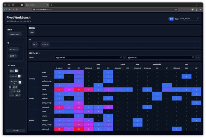This screenshot has width=206, height=138.
Task: Click the military attack NYT cell for Iran
Action: point(79,90)
